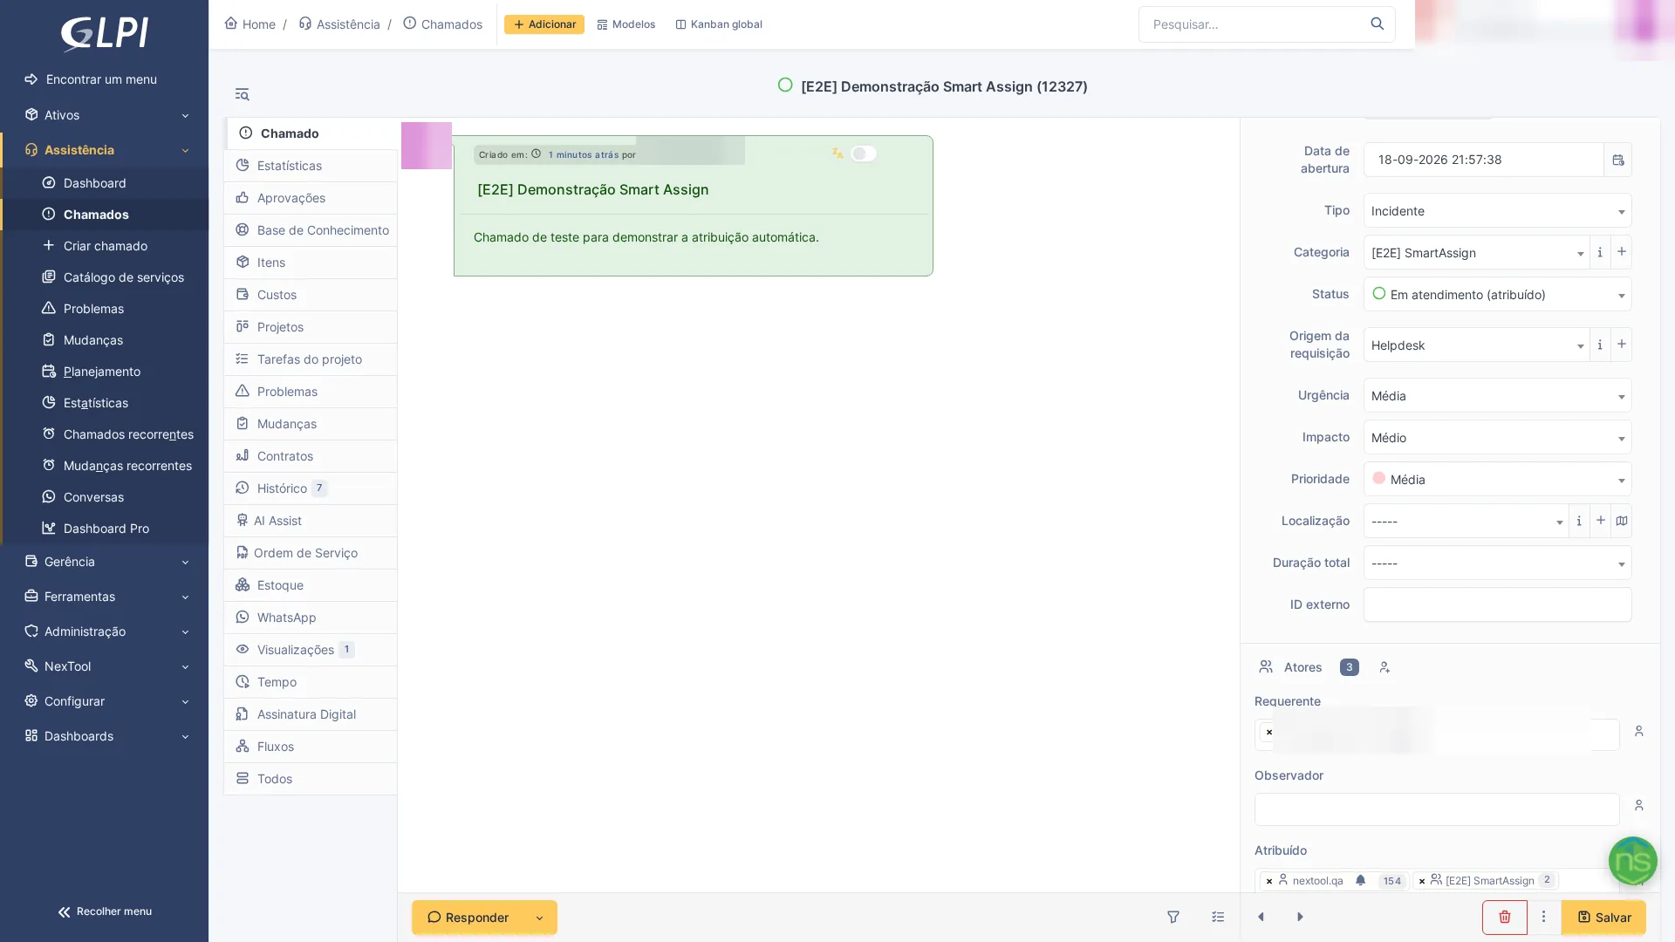Assign myself as Requerente icon

1638,731
